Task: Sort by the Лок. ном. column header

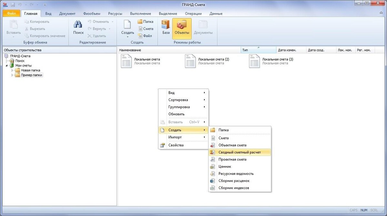Action: tap(346, 50)
